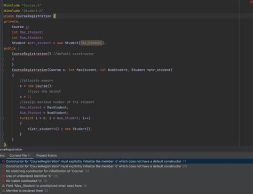Collapse the parameterized CourseRegistration constructor fold marker
Screen dimensions: 253x194
coord(2,70)
